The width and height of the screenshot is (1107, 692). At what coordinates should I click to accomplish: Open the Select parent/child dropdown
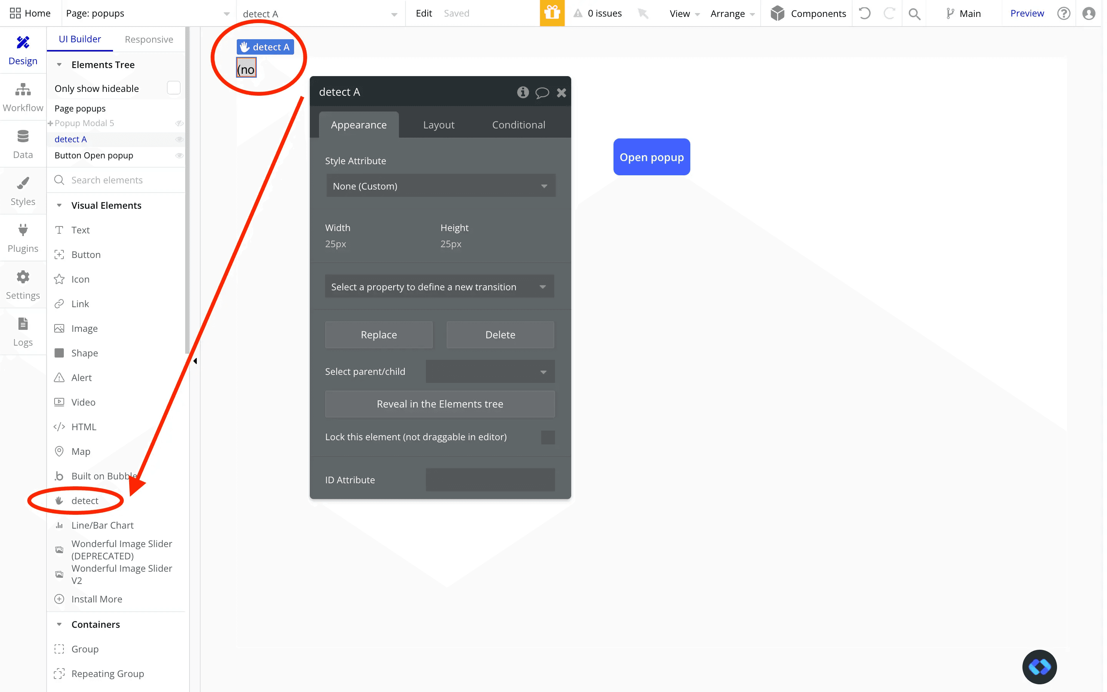coord(489,371)
